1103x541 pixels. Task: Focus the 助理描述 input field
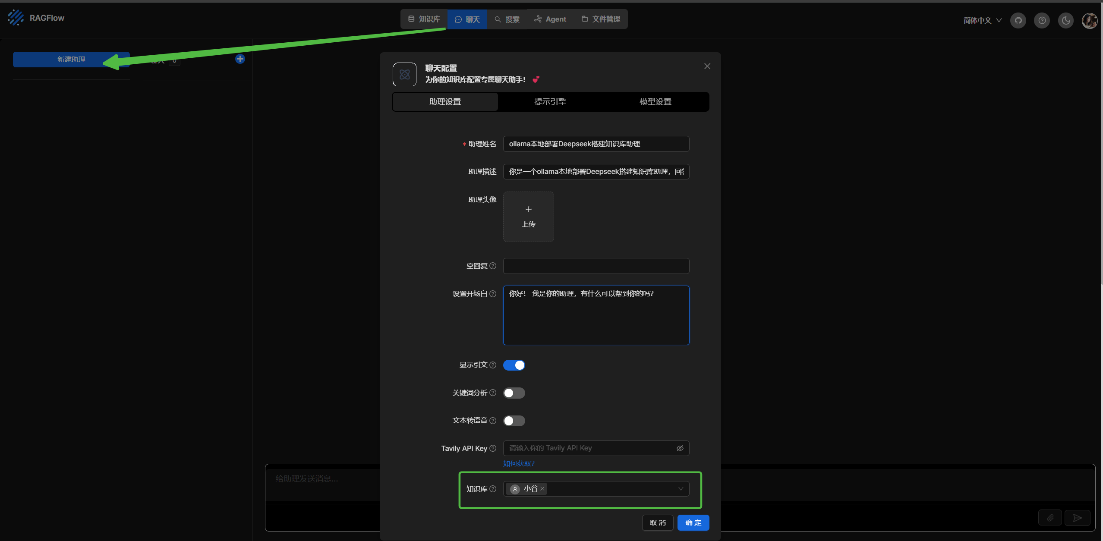pyautogui.click(x=596, y=172)
